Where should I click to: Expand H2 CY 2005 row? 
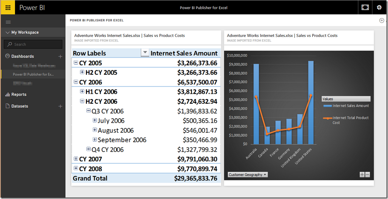(x=82, y=72)
